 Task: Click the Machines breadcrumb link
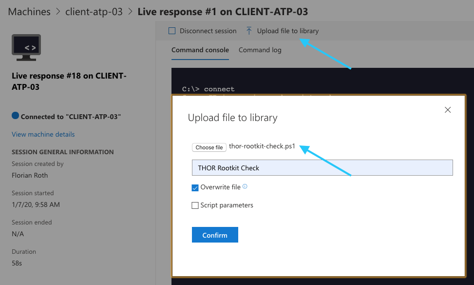point(29,12)
